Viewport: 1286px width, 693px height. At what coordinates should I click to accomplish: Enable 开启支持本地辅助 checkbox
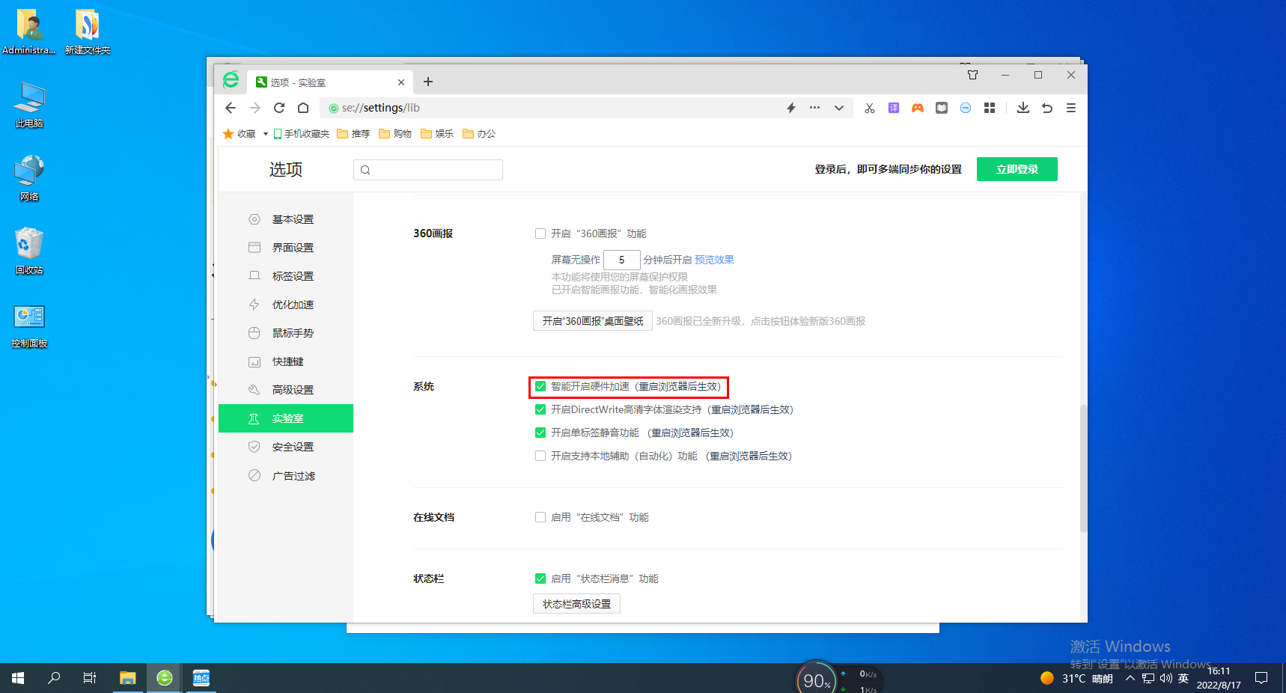(540, 456)
